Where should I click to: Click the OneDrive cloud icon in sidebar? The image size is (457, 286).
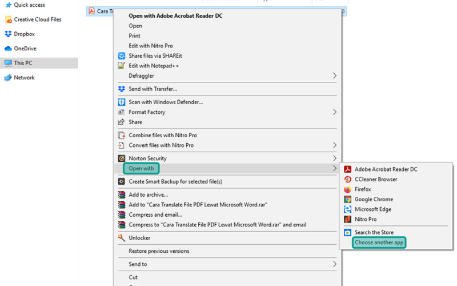coord(8,49)
